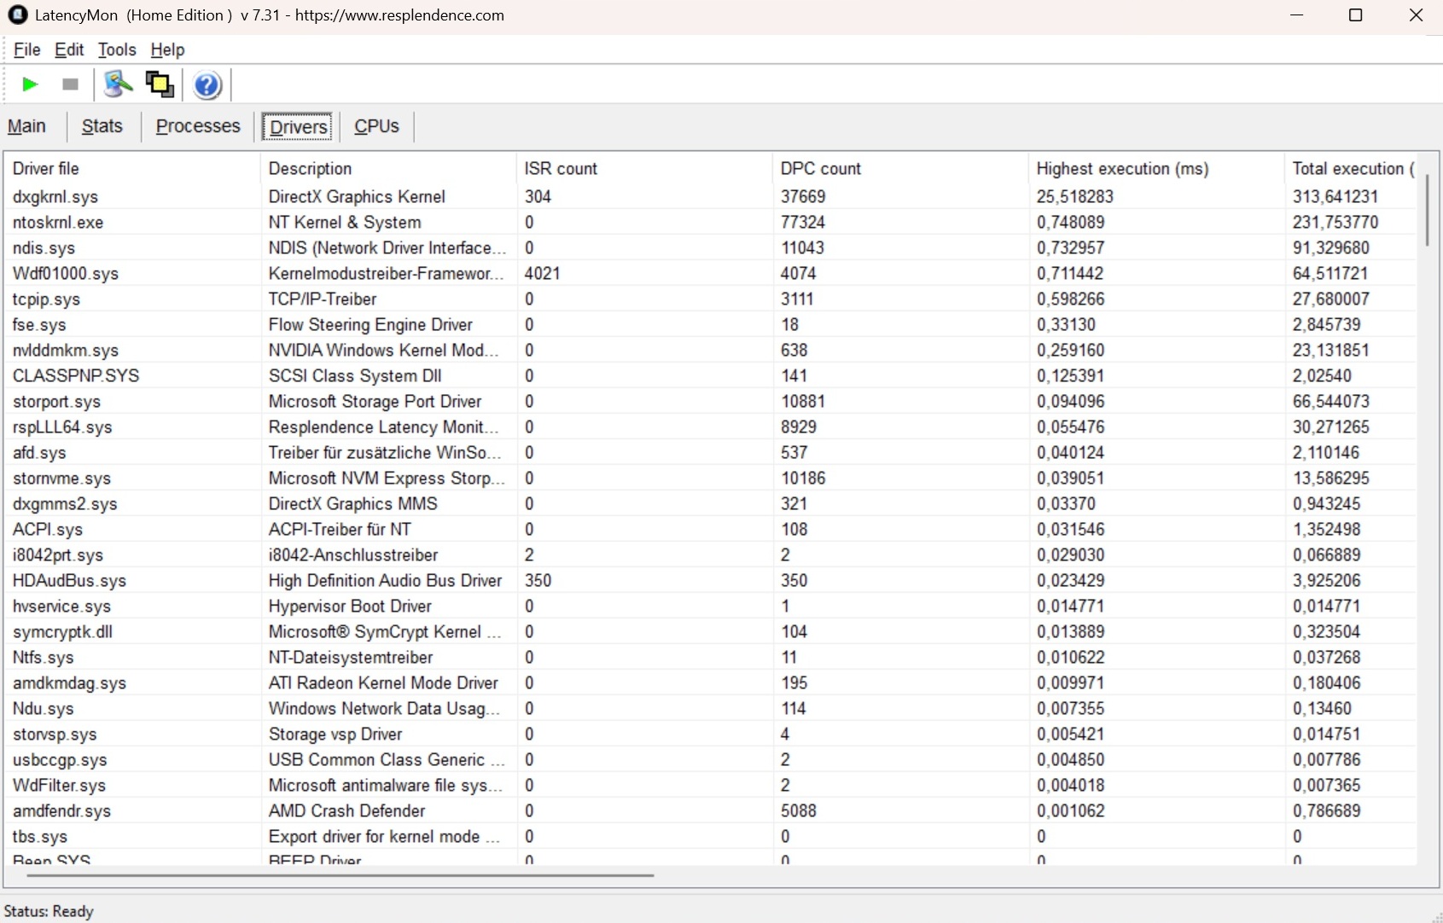
Task: Click the grey stop monitor icon
Action: (x=71, y=84)
